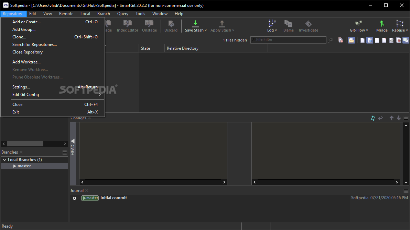
Task: Click the Merge toolbar icon
Action: pos(382,24)
